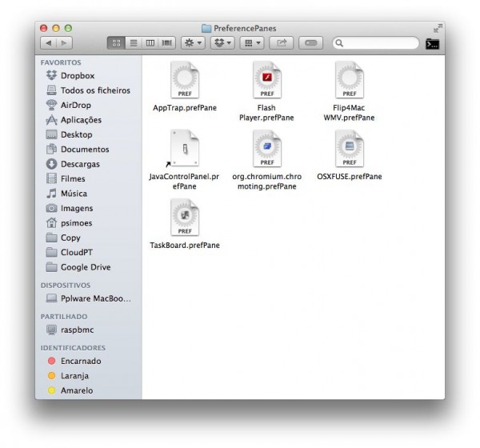Zoom the window with the green button
Viewport: 480px width, 448px height.
(x=68, y=29)
